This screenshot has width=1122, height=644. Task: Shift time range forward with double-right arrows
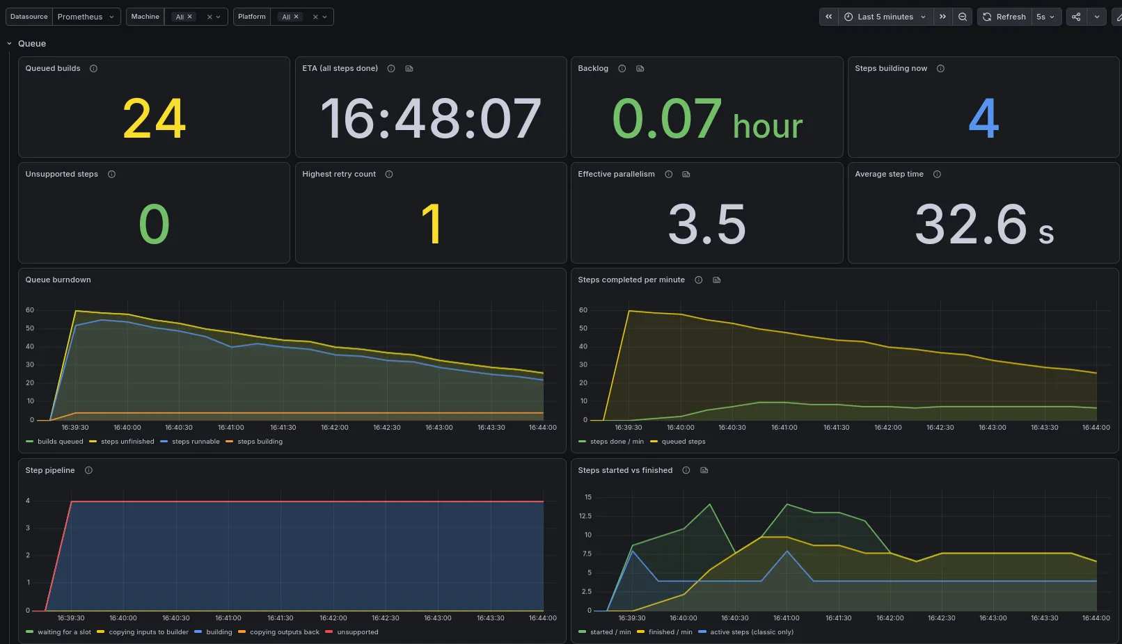click(x=942, y=17)
